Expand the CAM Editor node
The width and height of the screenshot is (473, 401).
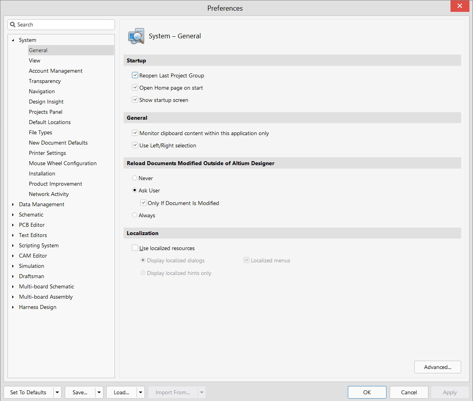tap(13, 256)
